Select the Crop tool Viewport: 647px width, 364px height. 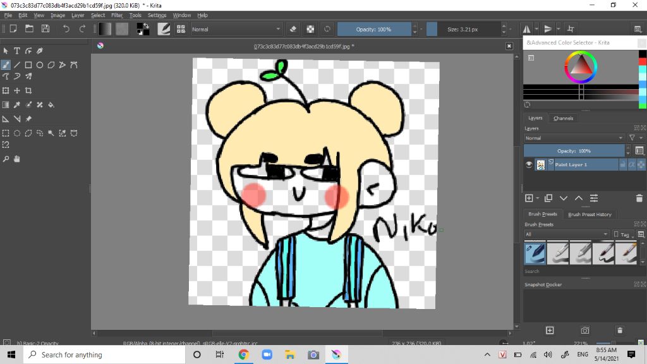click(28, 90)
